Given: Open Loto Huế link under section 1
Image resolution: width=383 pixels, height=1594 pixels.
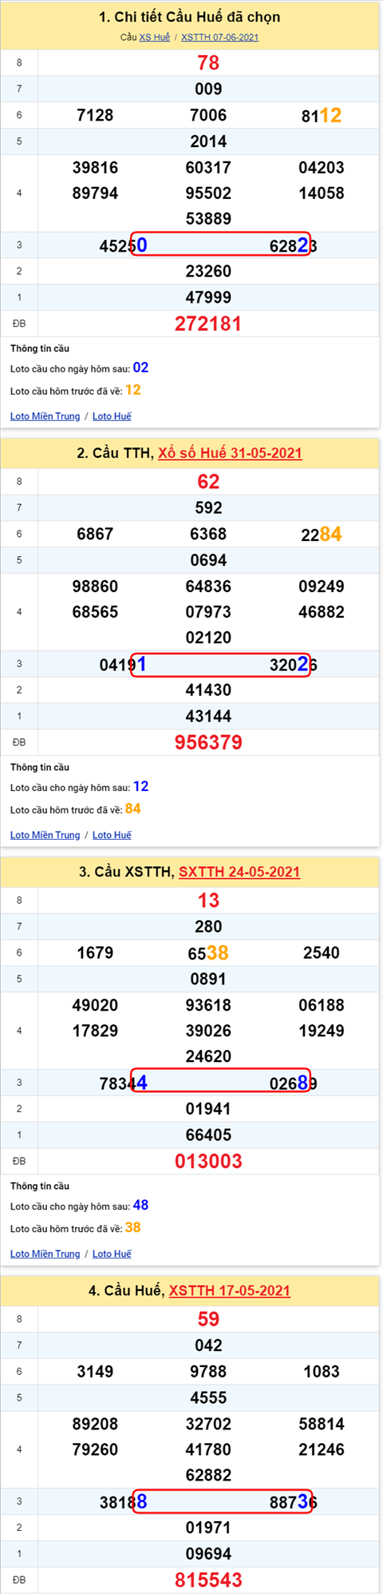Looking at the screenshot, I should [x=112, y=416].
